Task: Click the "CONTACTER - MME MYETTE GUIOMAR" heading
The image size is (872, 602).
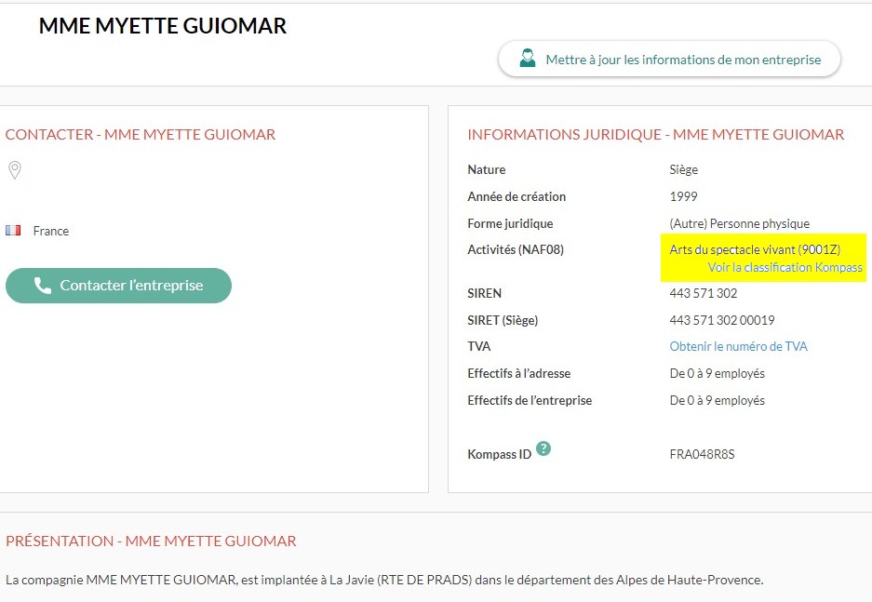Action: pyautogui.click(x=141, y=135)
